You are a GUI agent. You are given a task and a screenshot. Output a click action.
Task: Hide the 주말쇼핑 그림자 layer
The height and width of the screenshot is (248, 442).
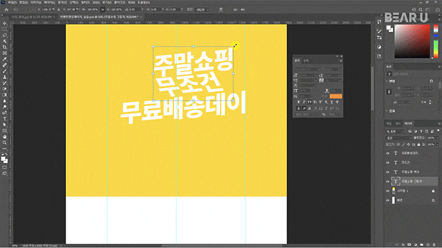[x=387, y=181]
